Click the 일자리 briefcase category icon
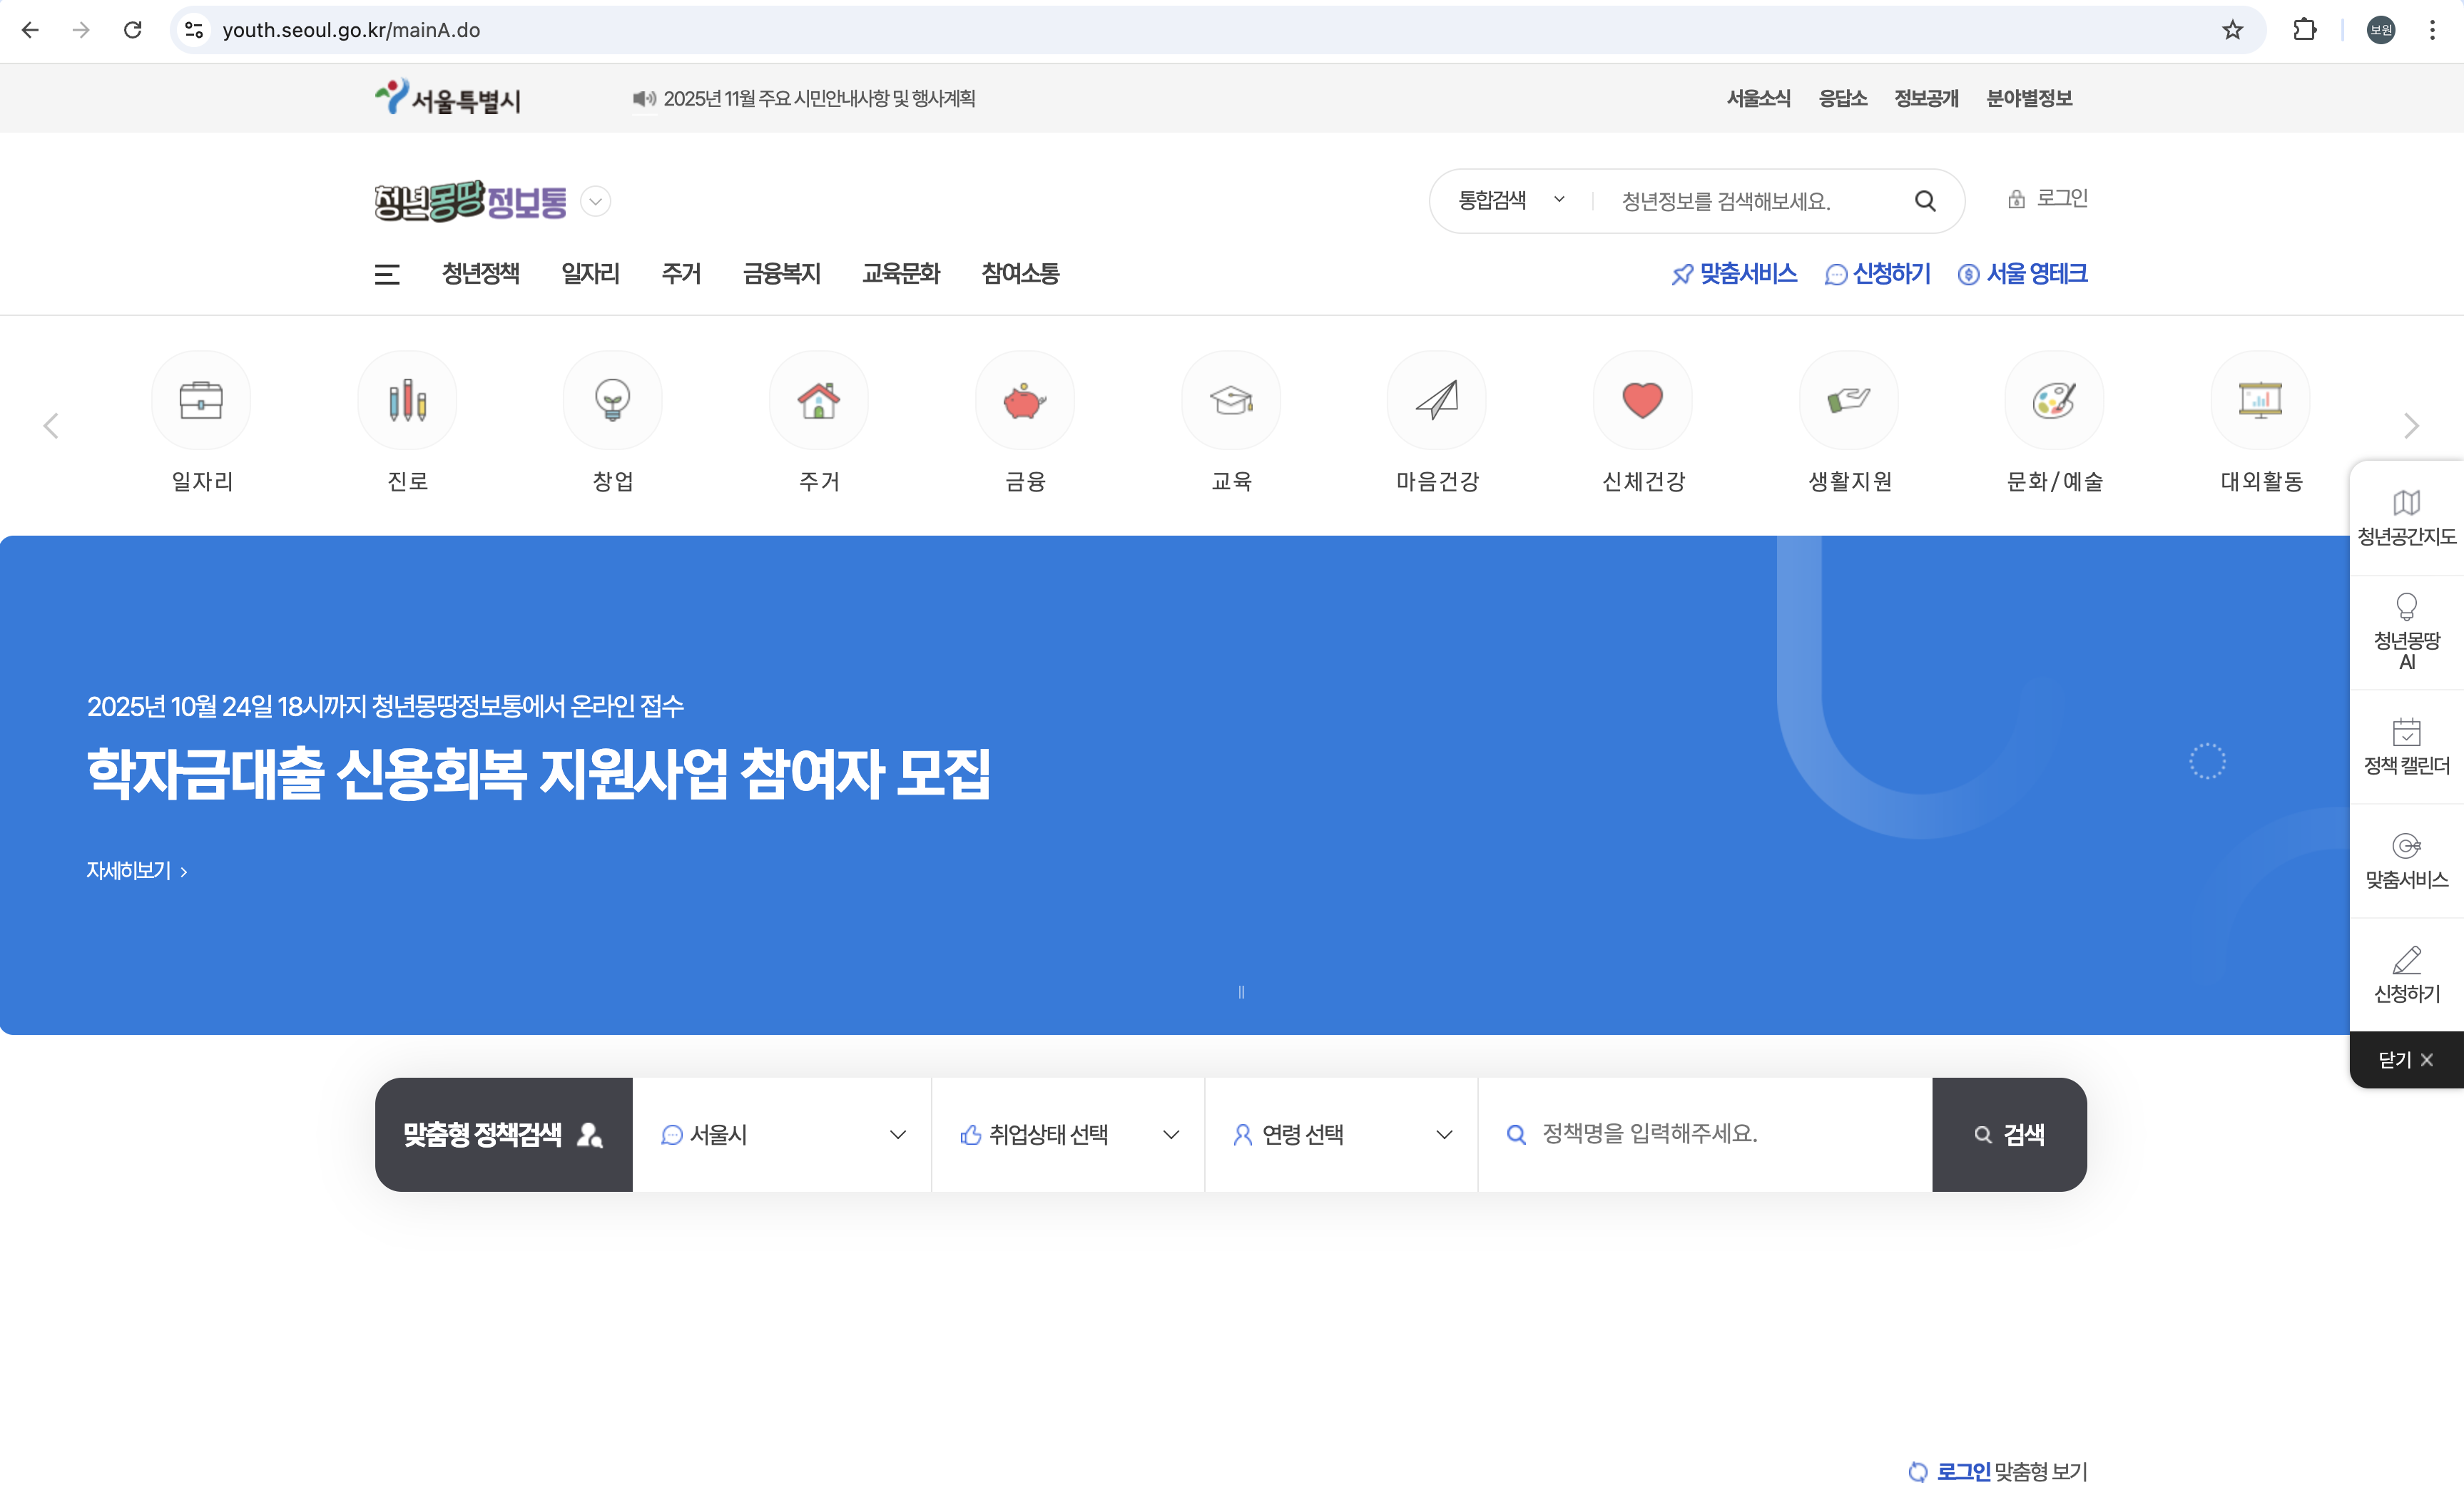 click(x=201, y=400)
